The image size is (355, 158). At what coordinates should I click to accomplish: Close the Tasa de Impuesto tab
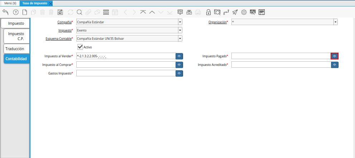pyautogui.click(x=51, y=3)
